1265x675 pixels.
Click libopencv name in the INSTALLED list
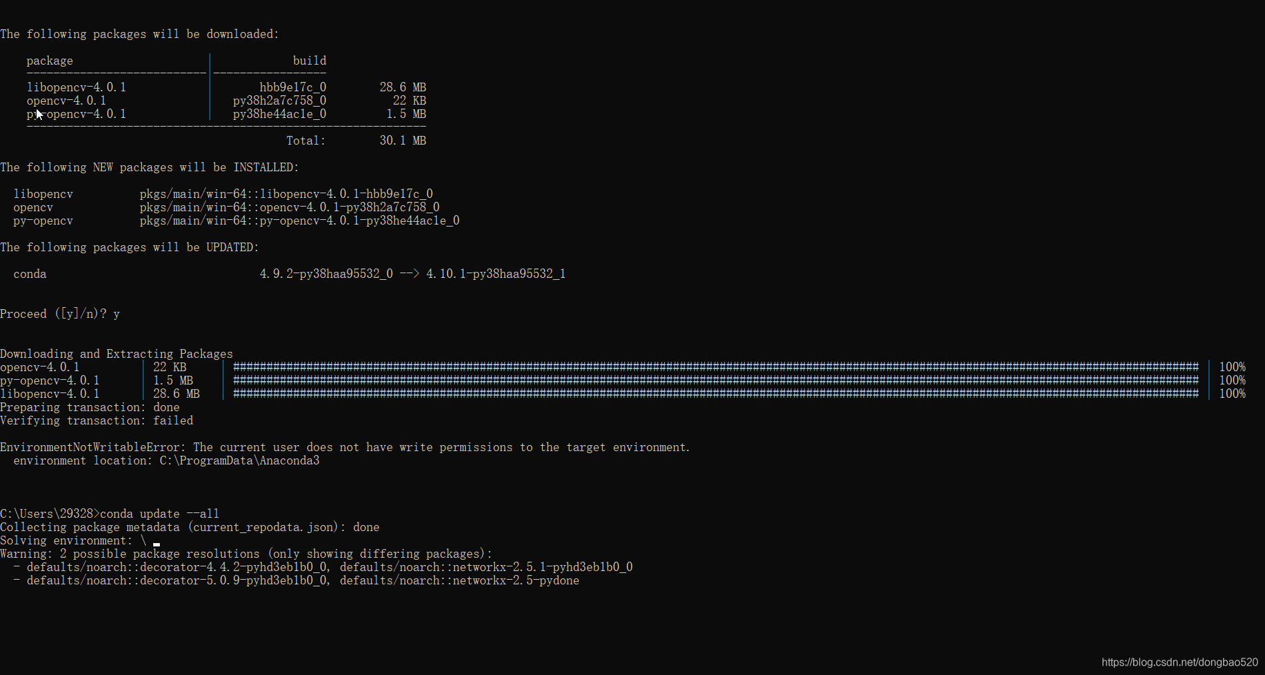(43, 194)
